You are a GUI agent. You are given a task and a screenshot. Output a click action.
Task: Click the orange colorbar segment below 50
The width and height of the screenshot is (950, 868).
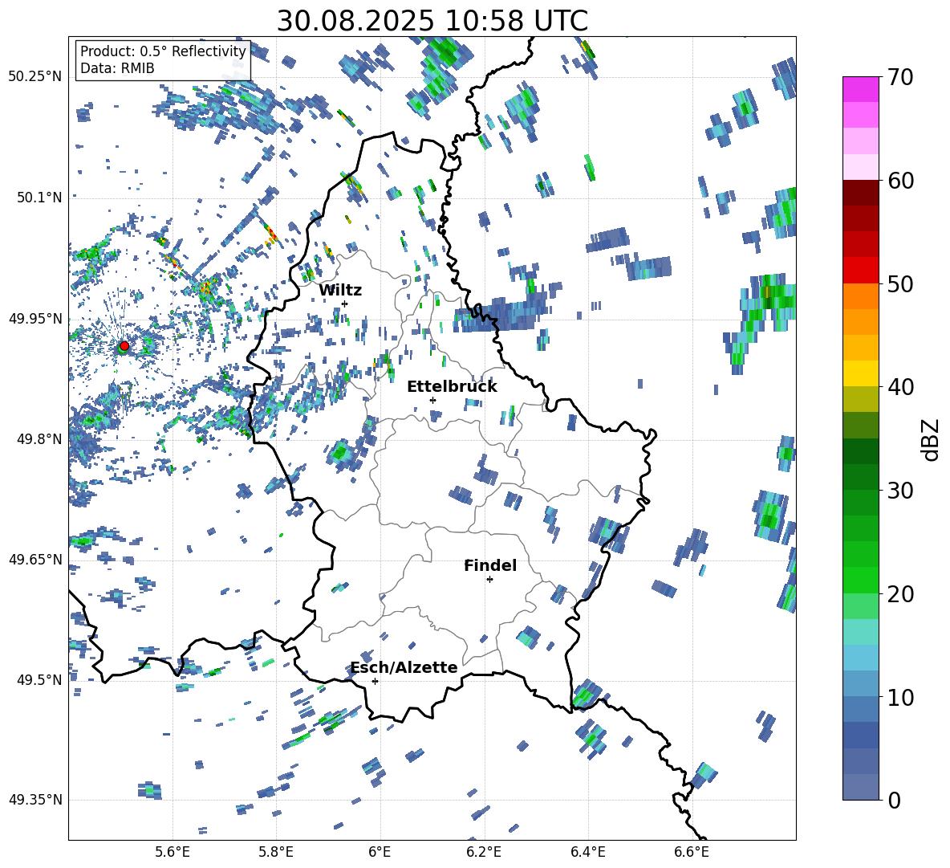[x=860, y=296]
